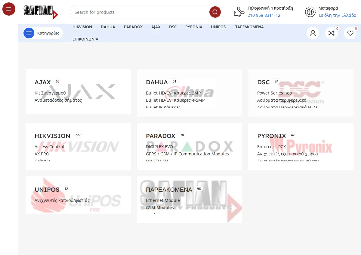Image resolution: width=361 pixels, height=255 pixels.
Task: Open Ethernet Module under ΠΑΡΕΛΚΟΜΕΝΑ
Action: tap(163, 200)
